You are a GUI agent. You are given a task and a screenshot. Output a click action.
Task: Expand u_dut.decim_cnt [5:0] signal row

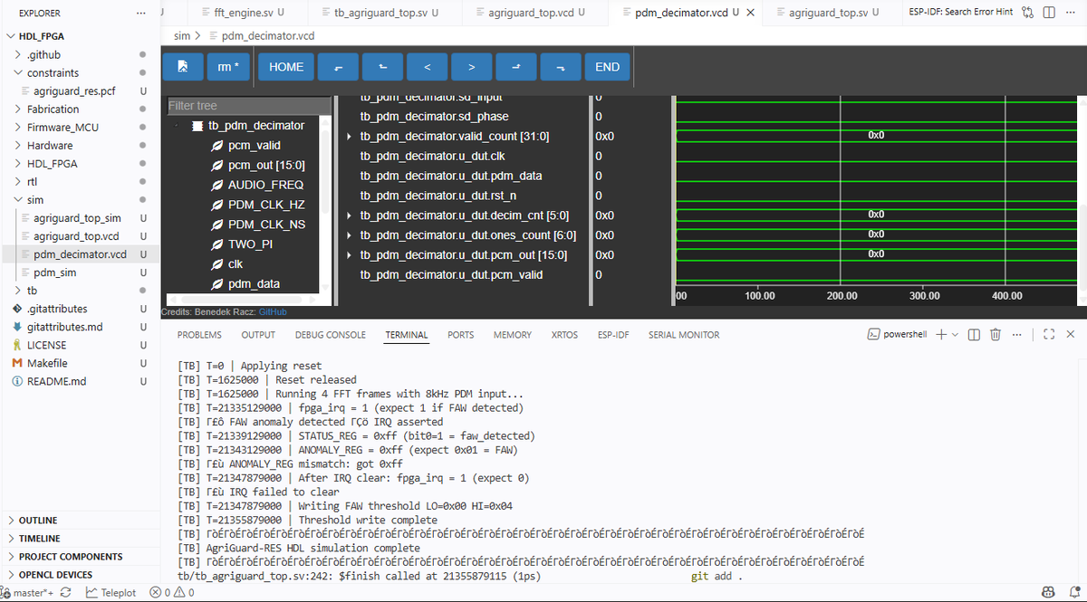(350, 215)
